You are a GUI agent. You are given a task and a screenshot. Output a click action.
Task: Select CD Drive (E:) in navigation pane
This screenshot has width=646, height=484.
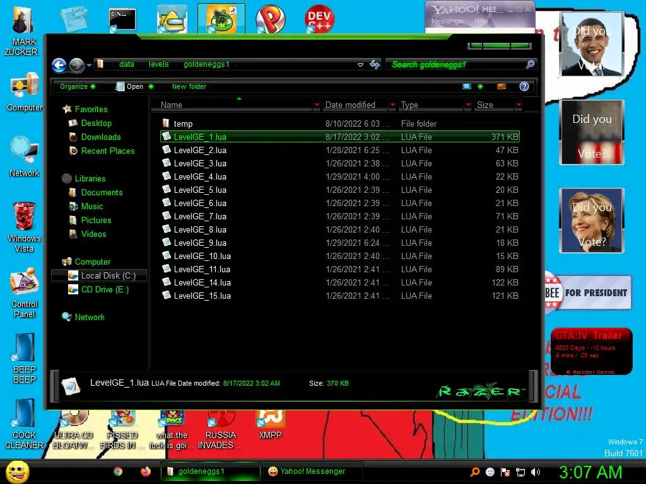pyautogui.click(x=104, y=290)
